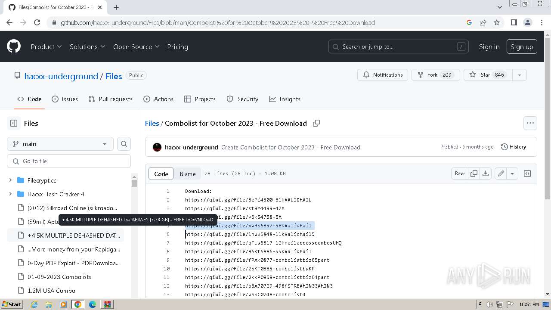The image size is (551, 310).
Task: Open commit 7f3b6e3 link
Action: coord(449,147)
